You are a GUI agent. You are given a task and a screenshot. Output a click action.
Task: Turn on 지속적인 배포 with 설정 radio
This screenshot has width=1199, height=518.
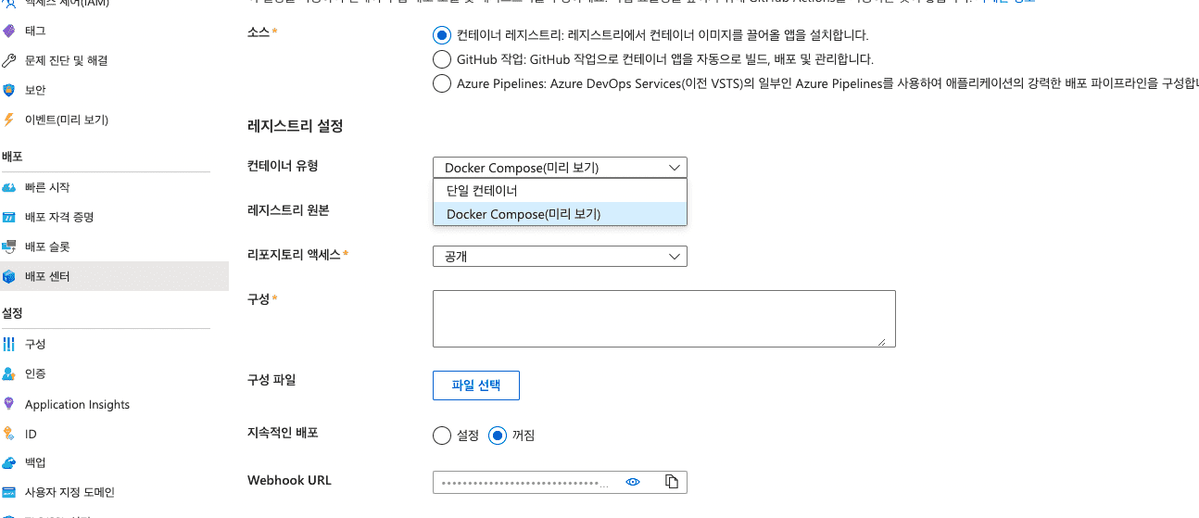pyautogui.click(x=442, y=435)
